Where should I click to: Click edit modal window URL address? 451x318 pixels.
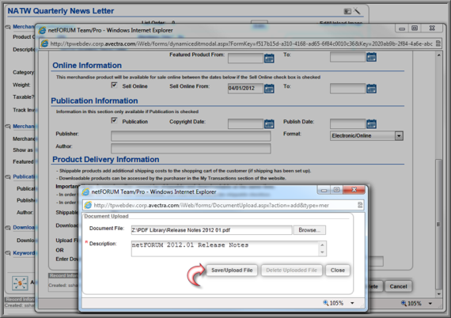(x=241, y=44)
